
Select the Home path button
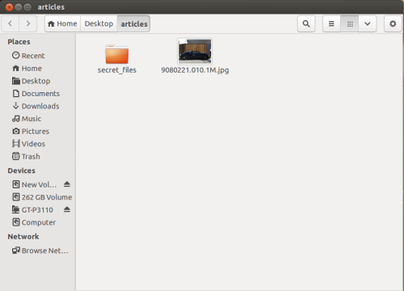pyautogui.click(x=63, y=23)
